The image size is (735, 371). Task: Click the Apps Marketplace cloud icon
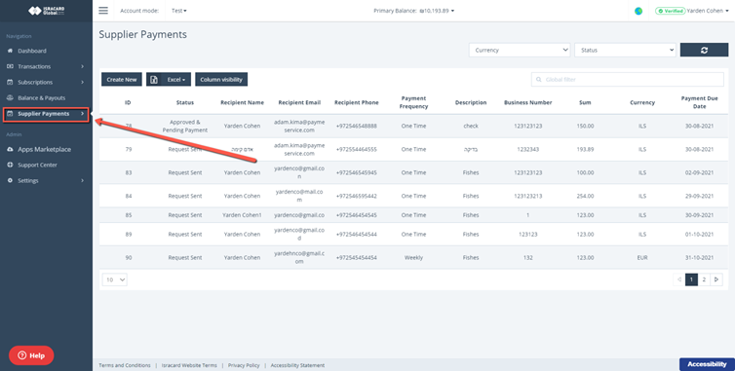(x=11, y=149)
